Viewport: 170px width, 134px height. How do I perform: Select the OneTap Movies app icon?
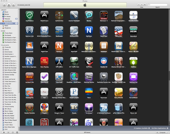pyautogui.click(x=89, y=77)
